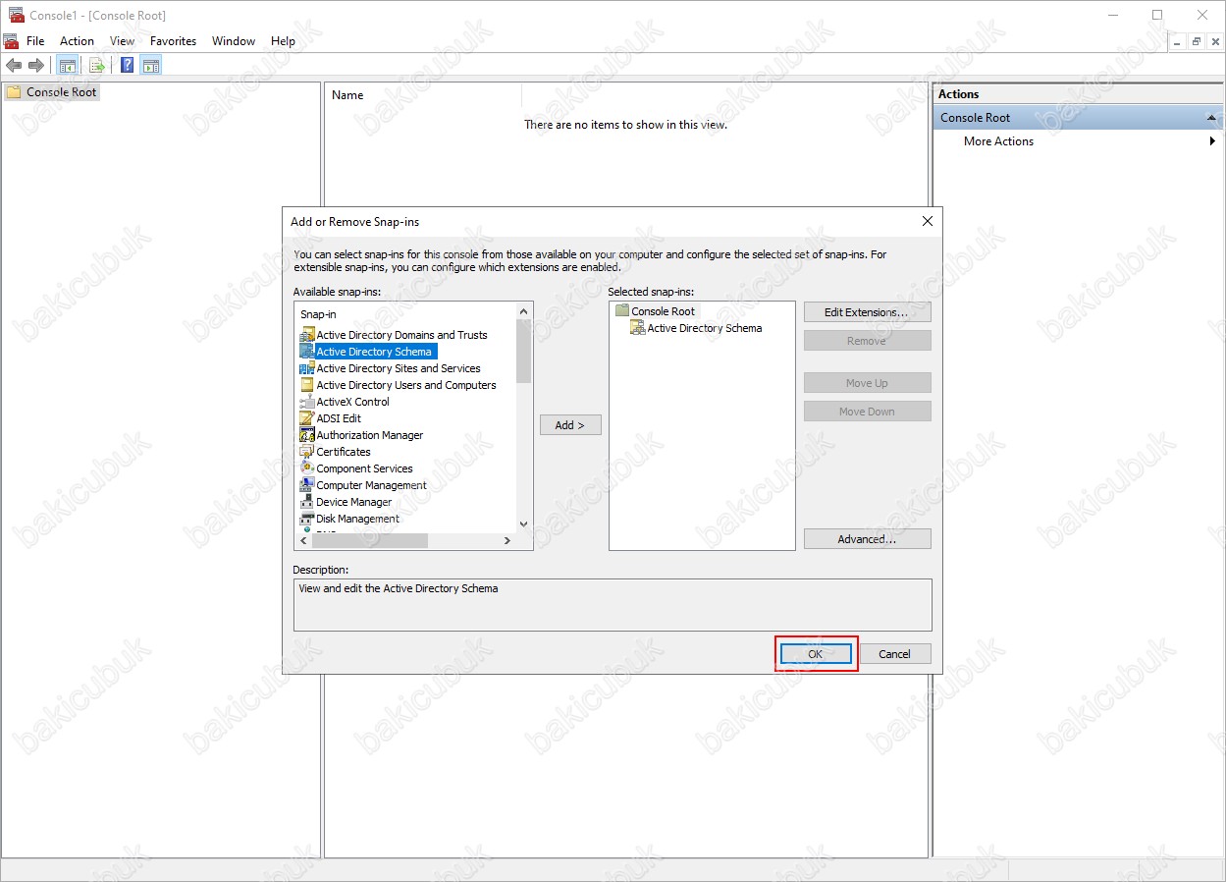
Task: Open the File menu
Action: point(35,41)
